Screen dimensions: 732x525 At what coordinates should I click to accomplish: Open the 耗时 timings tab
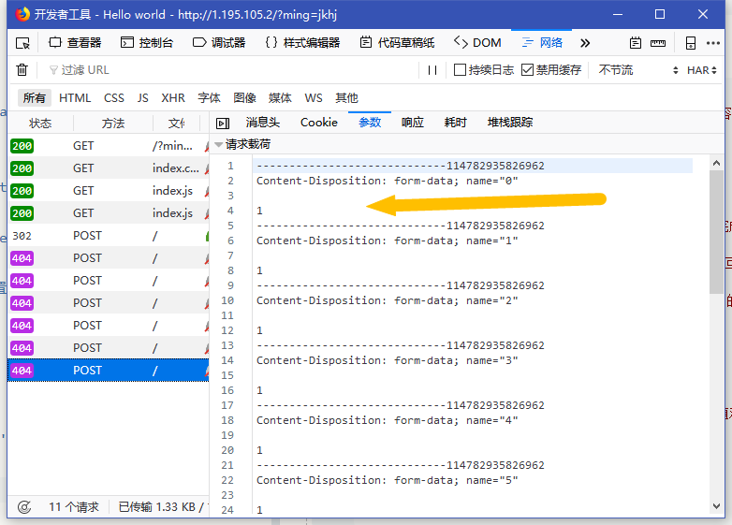click(x=456, y=123)
